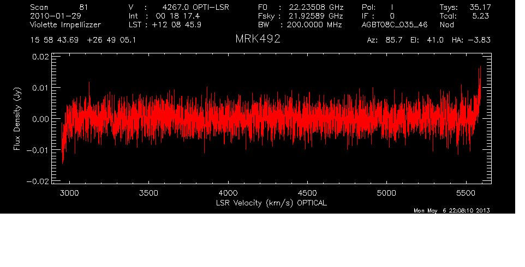Click the Pol: I label
Screen dimensions: 525x267
click(x=378, y=7)
